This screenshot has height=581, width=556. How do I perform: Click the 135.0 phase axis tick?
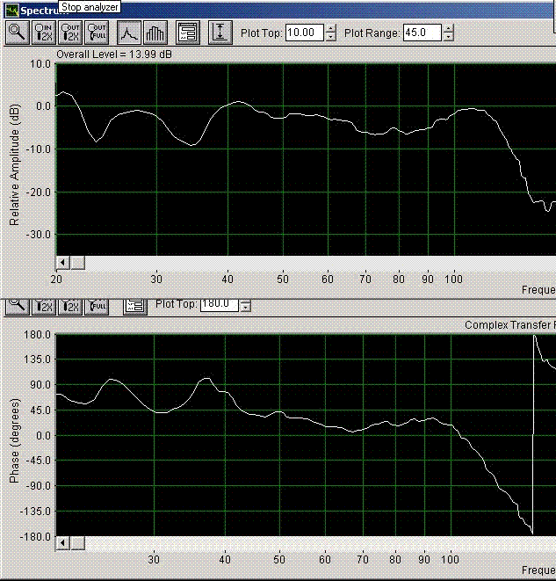[38, 359]
